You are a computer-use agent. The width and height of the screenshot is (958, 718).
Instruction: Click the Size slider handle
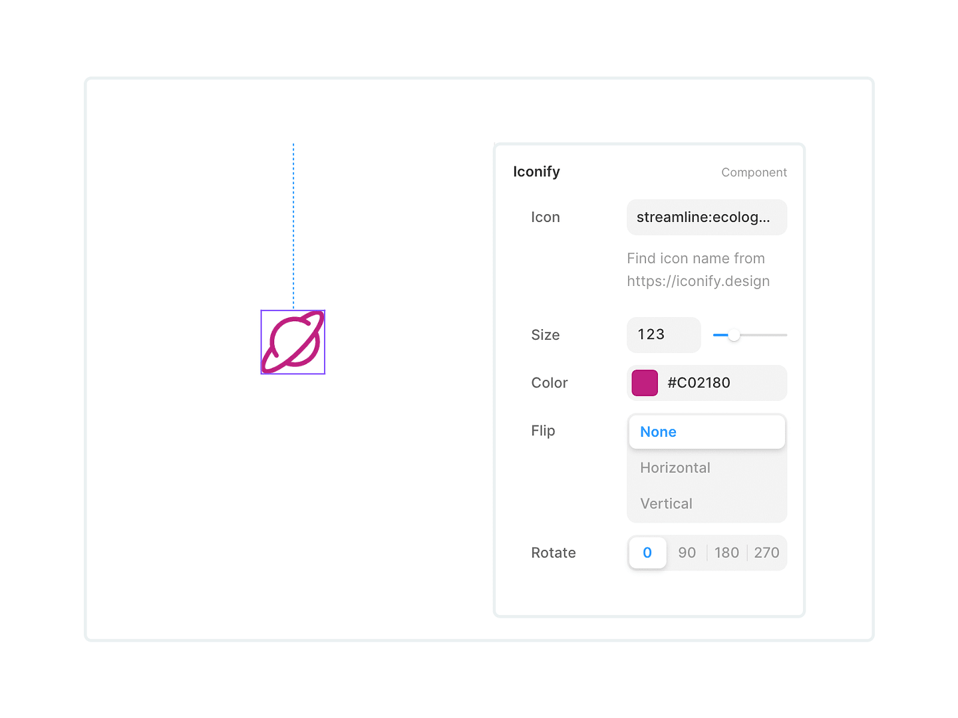[734, 335]
